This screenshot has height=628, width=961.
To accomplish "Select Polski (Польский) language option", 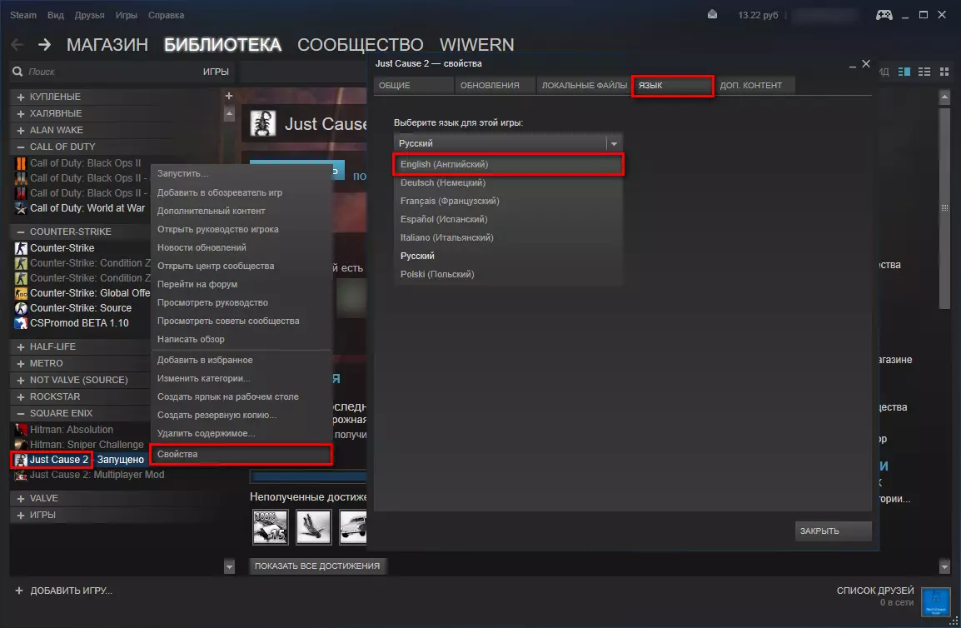I will tap(508, 274).
